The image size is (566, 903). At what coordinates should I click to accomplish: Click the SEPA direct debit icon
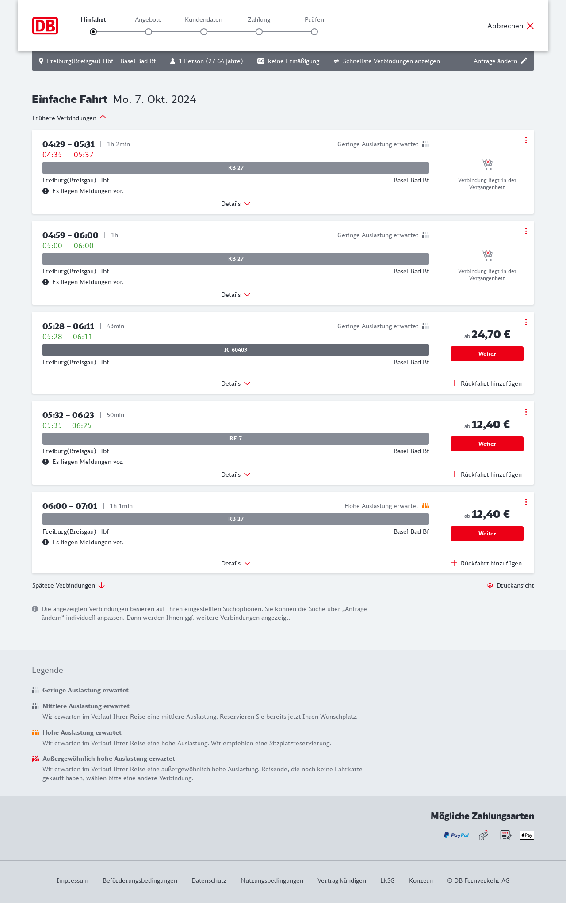point(505,835)
